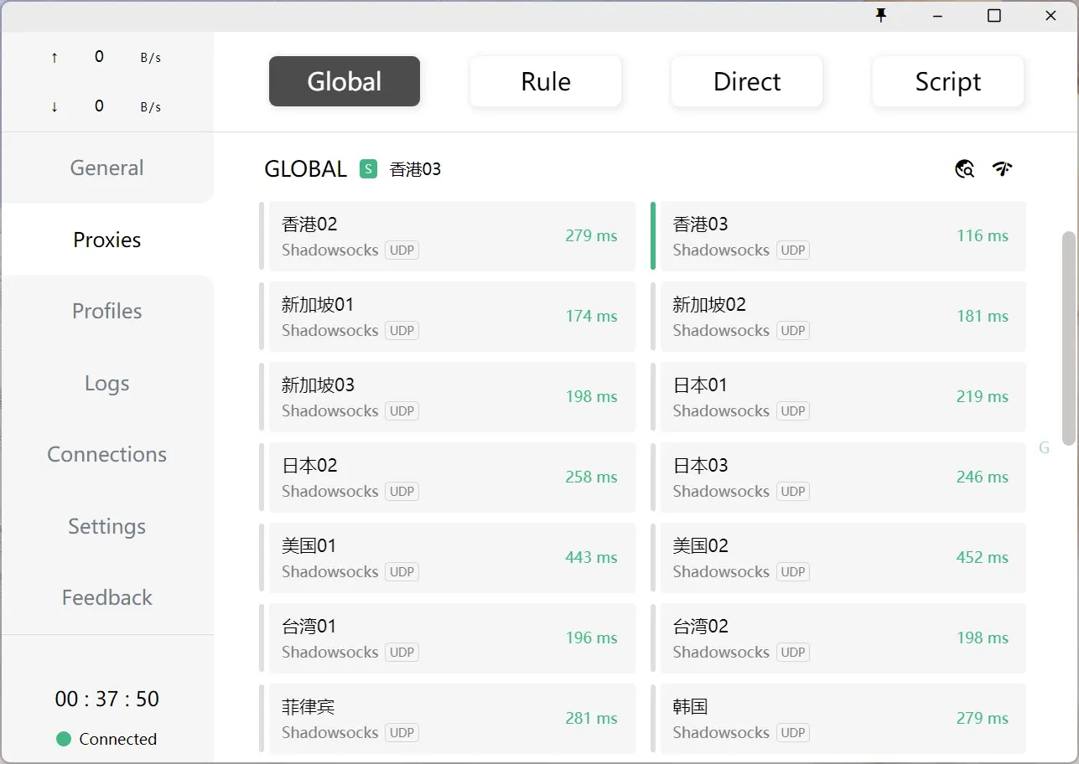Click the upload speed arrow
1079x764 pixels.
coord(54,58)
